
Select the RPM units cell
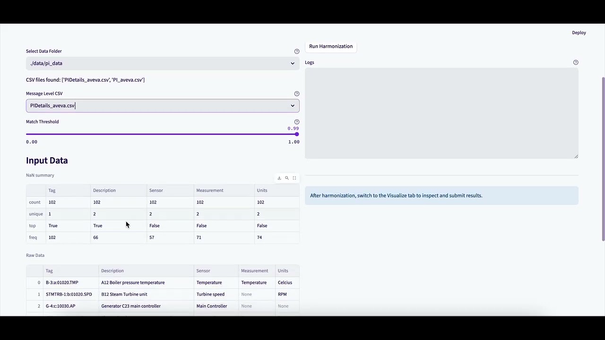(x=287, y=294)
